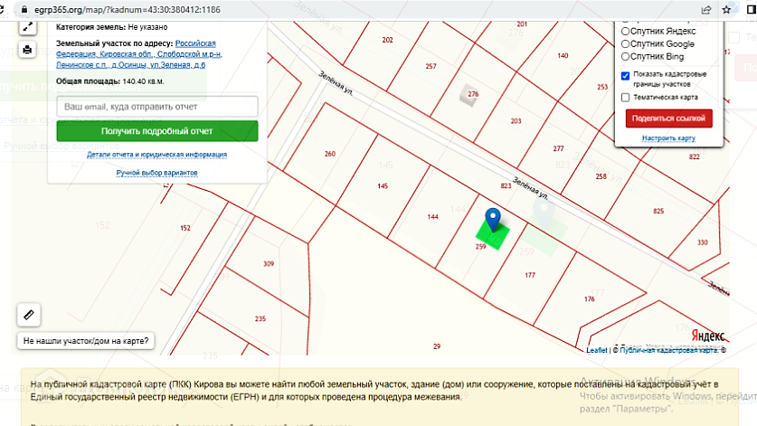Click parcel label 822 on map
This screenshot has width=757, height=426.
(695, 157)
